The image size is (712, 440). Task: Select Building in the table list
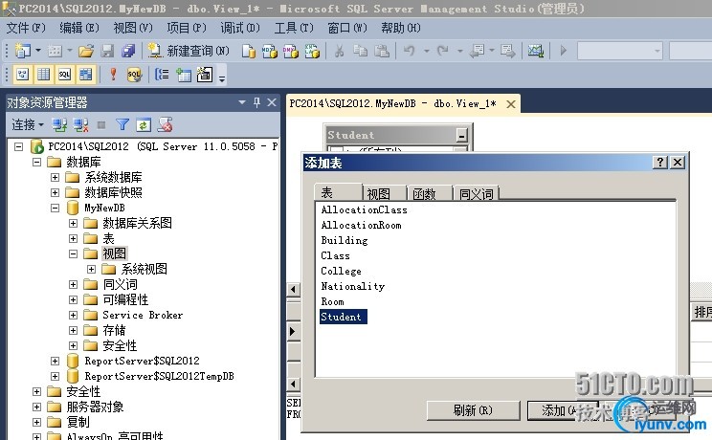coord(345,240)
